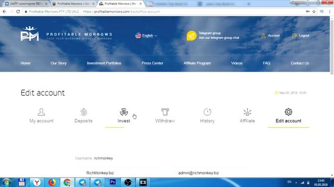Click the yellow Telegram group icon
The height and width of the screenshot is (187, 334).
[192, 36]
